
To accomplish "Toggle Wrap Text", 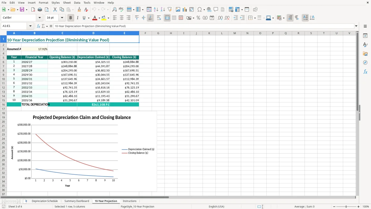I will pyautogui.click(x=159, y=18).
